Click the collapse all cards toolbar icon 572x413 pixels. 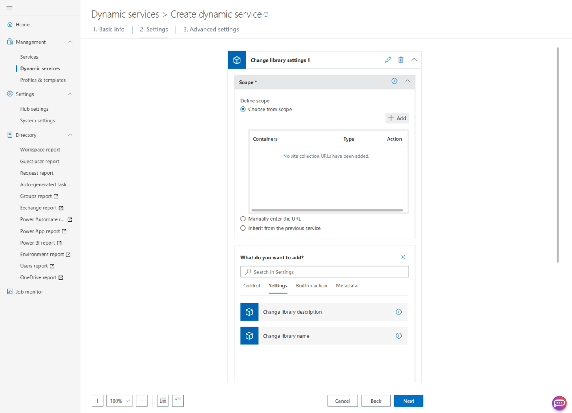[178, 401]
